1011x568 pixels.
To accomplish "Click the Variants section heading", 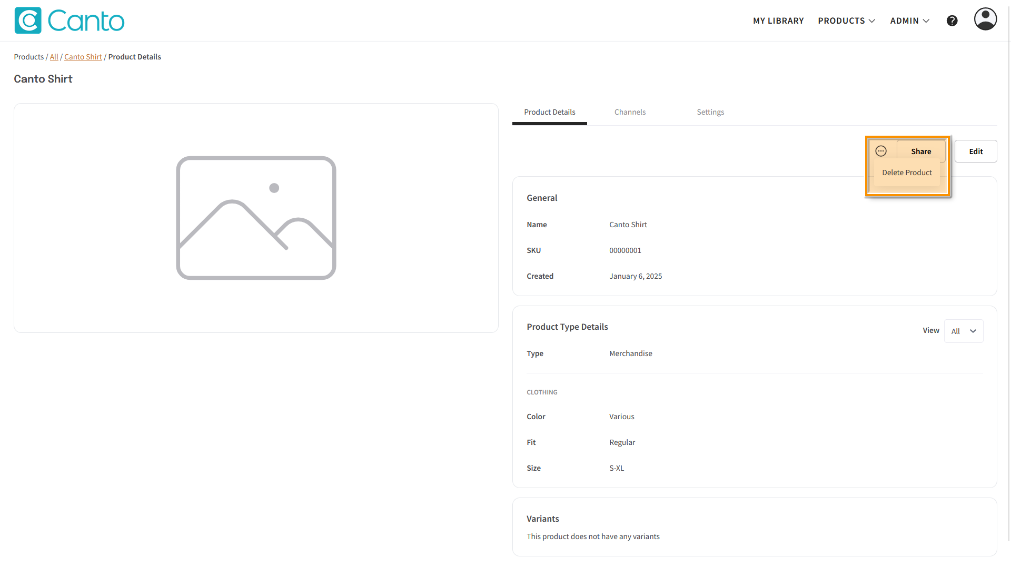I will coord(543,519).
